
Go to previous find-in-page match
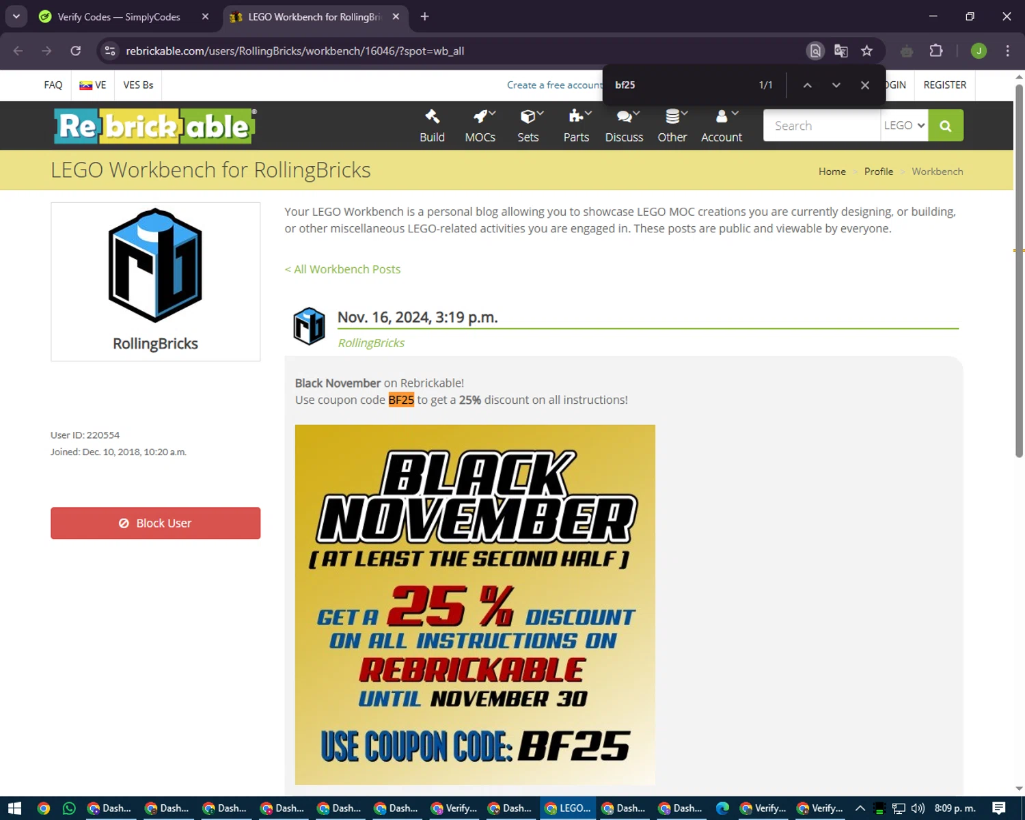(807, 85)
